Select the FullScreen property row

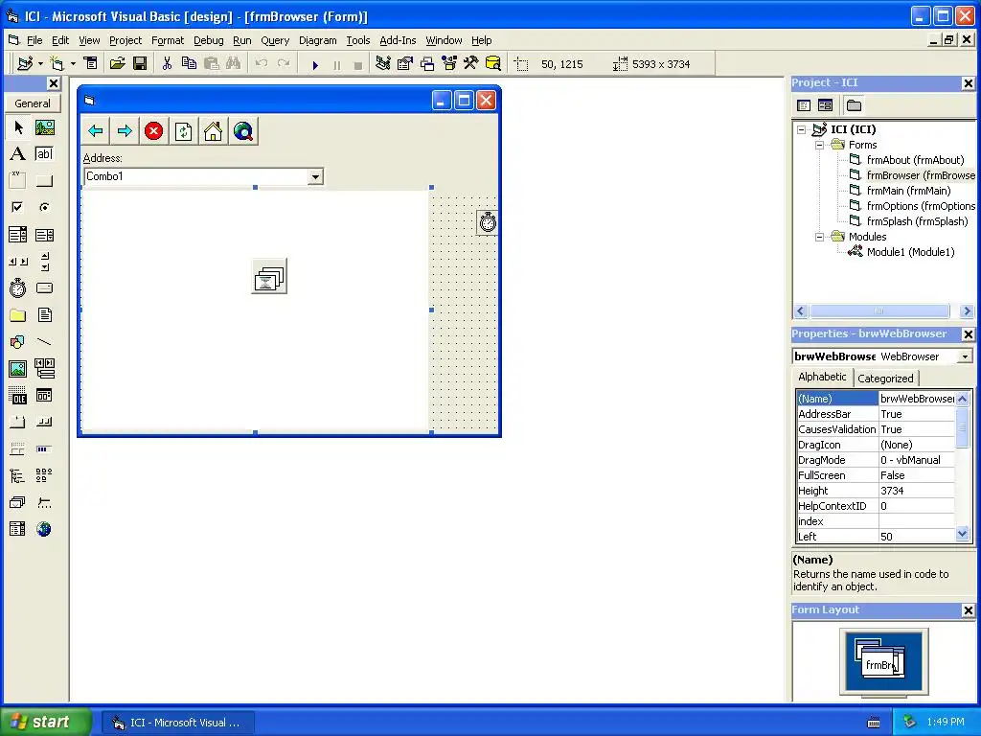876,475
